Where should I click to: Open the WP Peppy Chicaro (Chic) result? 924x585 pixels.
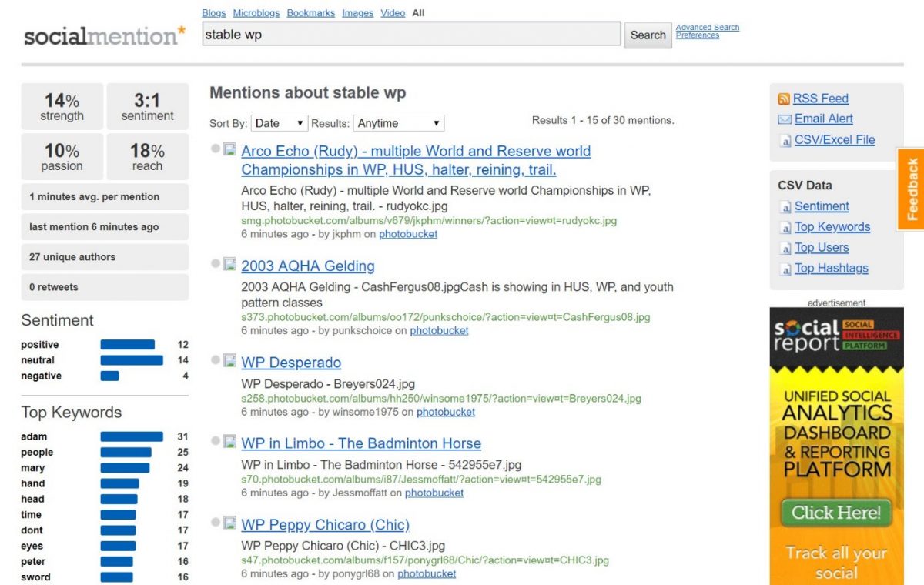click(325, 525)
